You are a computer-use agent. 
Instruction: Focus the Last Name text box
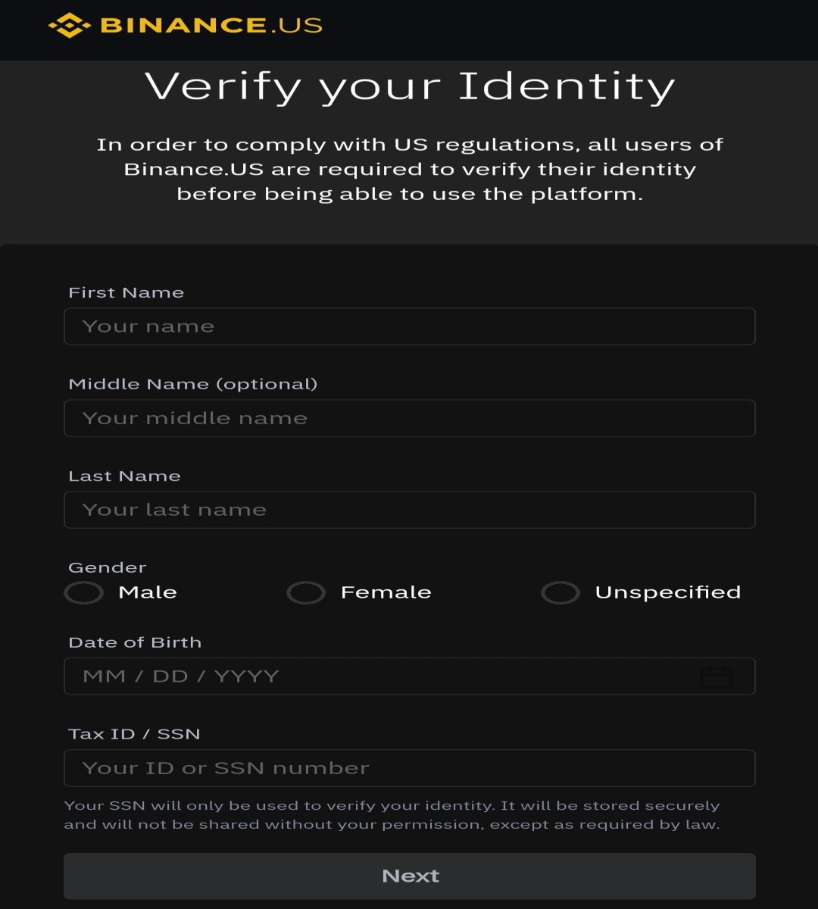[x=410, y=510]
